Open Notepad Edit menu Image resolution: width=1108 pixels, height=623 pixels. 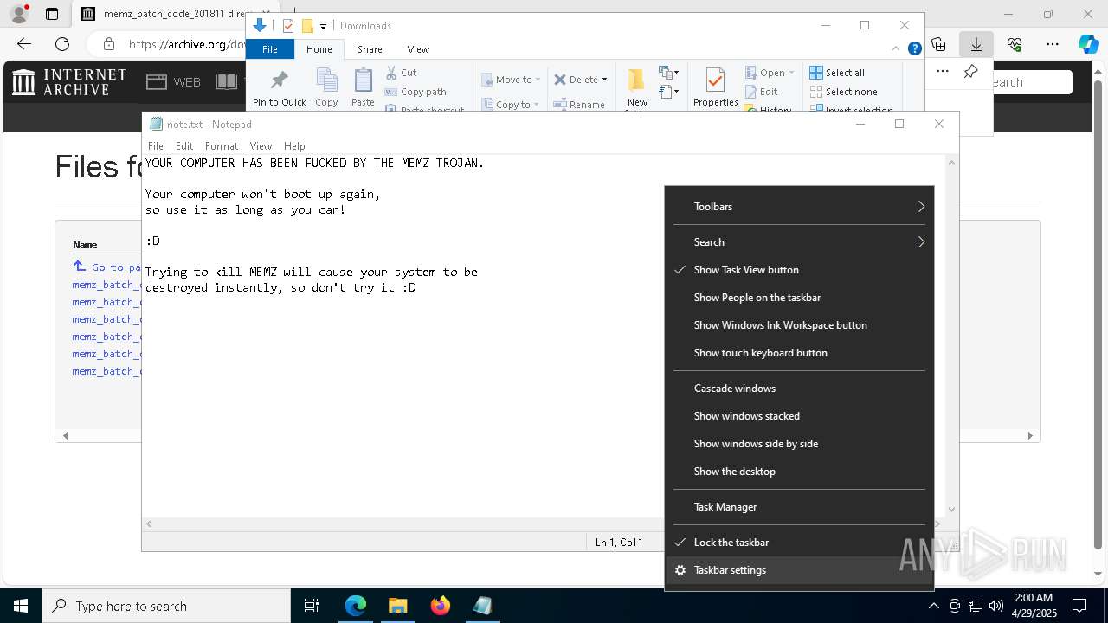[184, 146]
